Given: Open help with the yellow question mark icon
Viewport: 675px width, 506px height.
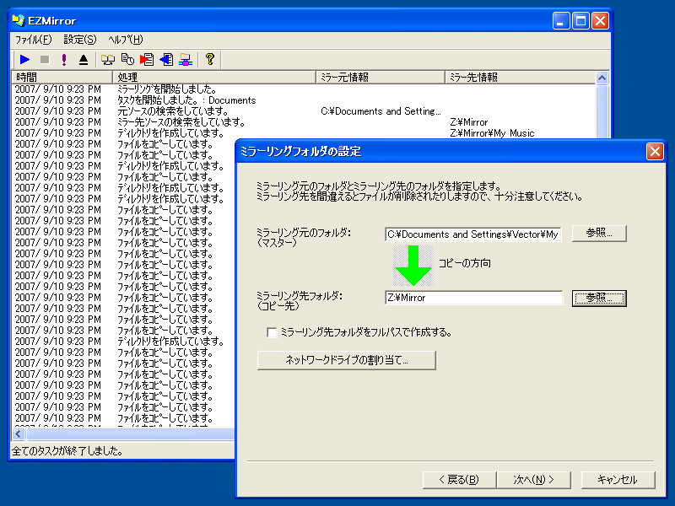Looking at the screenshot, I should pos(209,59).
